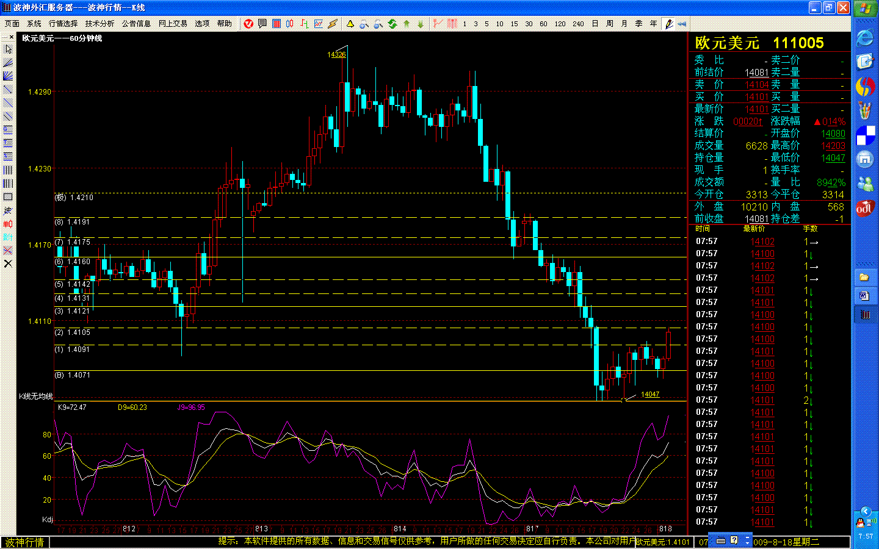Select the red-crossed delete line tool
The width and height of the screenshot is (879, 549).
(8, 250)
